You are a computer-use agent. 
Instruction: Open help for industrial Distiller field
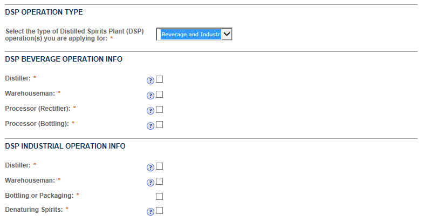click(x=151, y=166)
